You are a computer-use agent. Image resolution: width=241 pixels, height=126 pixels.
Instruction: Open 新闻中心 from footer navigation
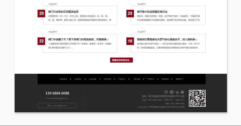[179, 79]
